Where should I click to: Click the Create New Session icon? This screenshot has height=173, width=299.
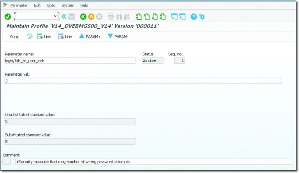click(174, 17)
